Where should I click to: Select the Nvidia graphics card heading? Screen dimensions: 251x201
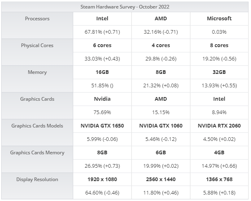(x=102, y=99)
